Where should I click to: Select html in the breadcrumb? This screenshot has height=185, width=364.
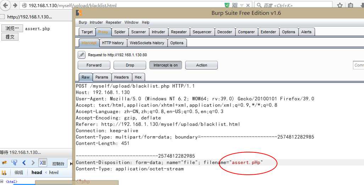tap(54, 173)
